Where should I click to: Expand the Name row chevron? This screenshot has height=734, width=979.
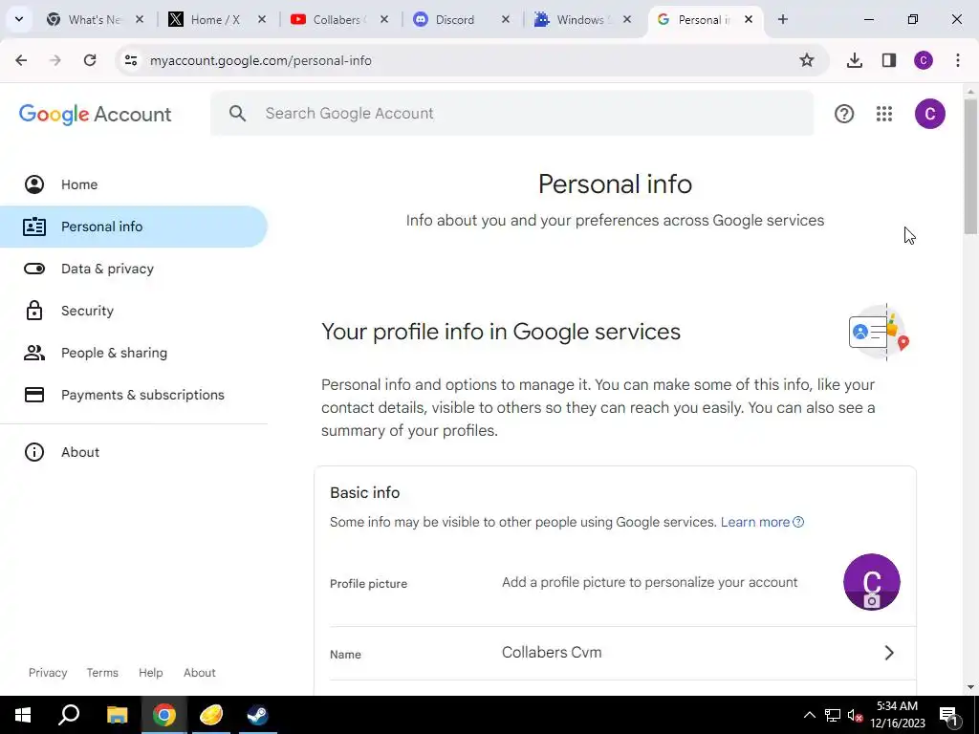[x=889, y=653]
